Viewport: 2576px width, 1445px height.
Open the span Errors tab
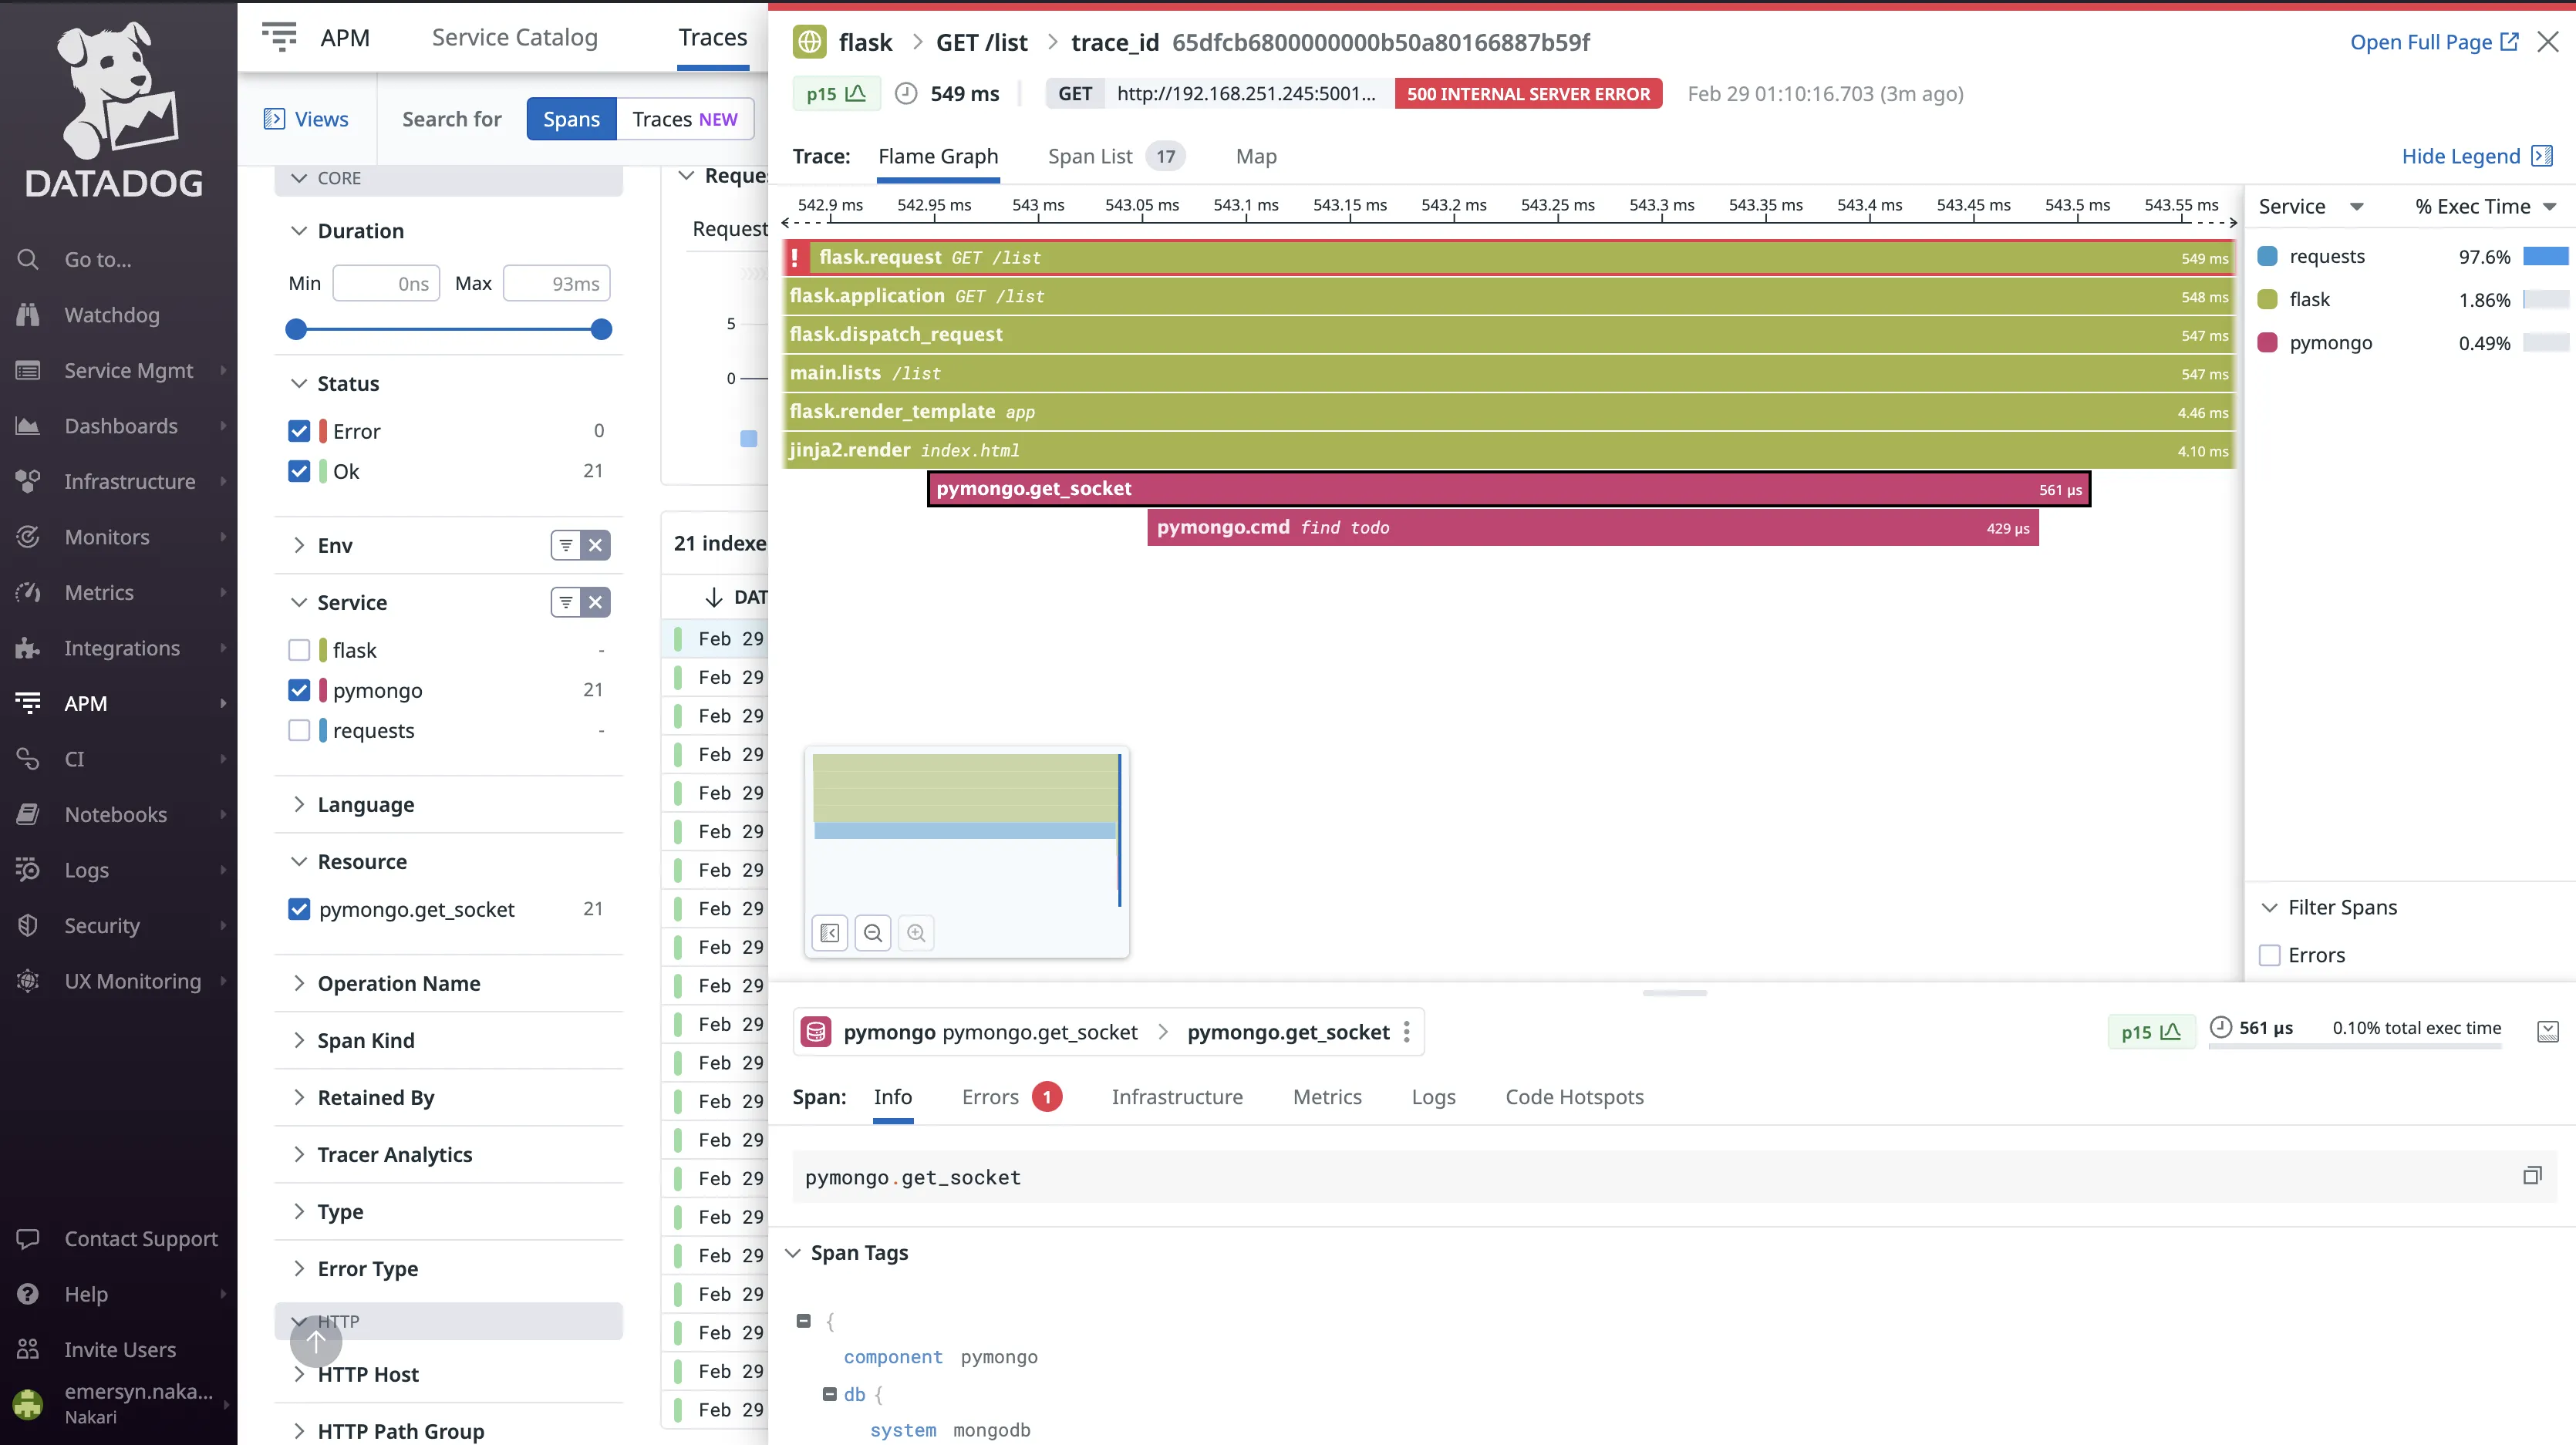(x=990, y=1097)
